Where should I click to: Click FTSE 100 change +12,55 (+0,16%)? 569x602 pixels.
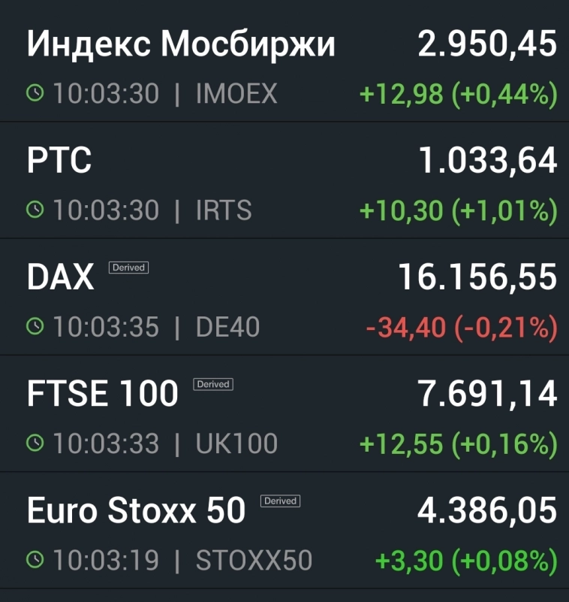pos(458,443)
